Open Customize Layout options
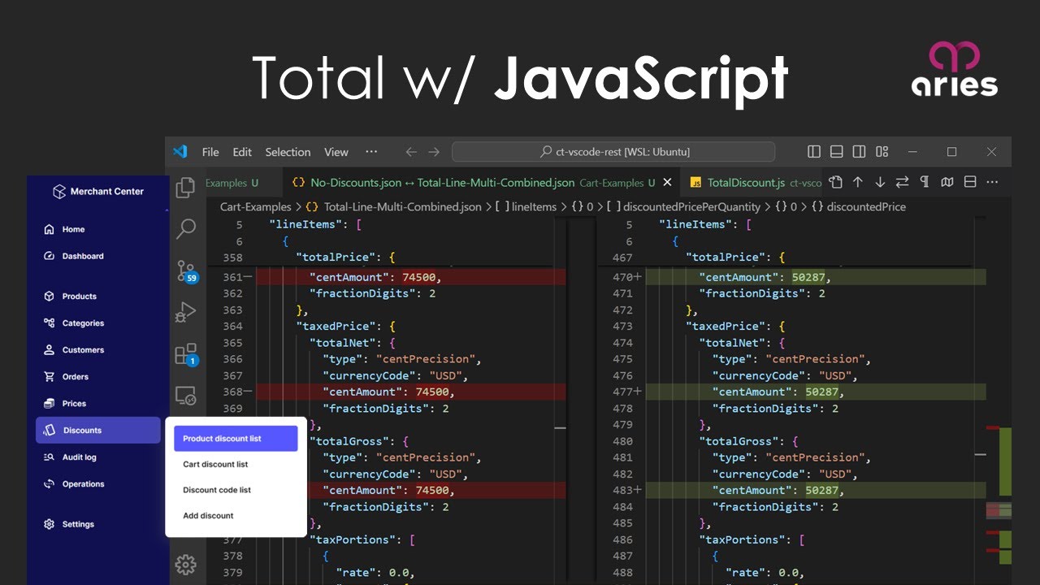This screenshot has width=1040, height=585. (x=882, y=152)
